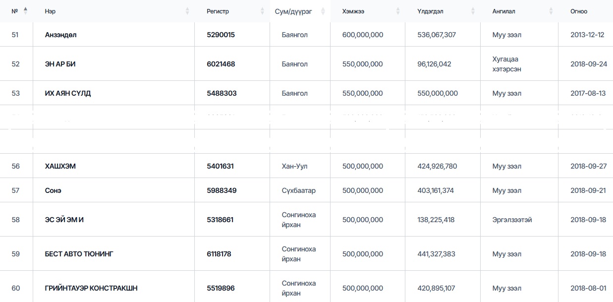Viewport: 613px width, 302px height.
Task: Sort by Ангилал column arrows
Action: [x=551, y=11]
